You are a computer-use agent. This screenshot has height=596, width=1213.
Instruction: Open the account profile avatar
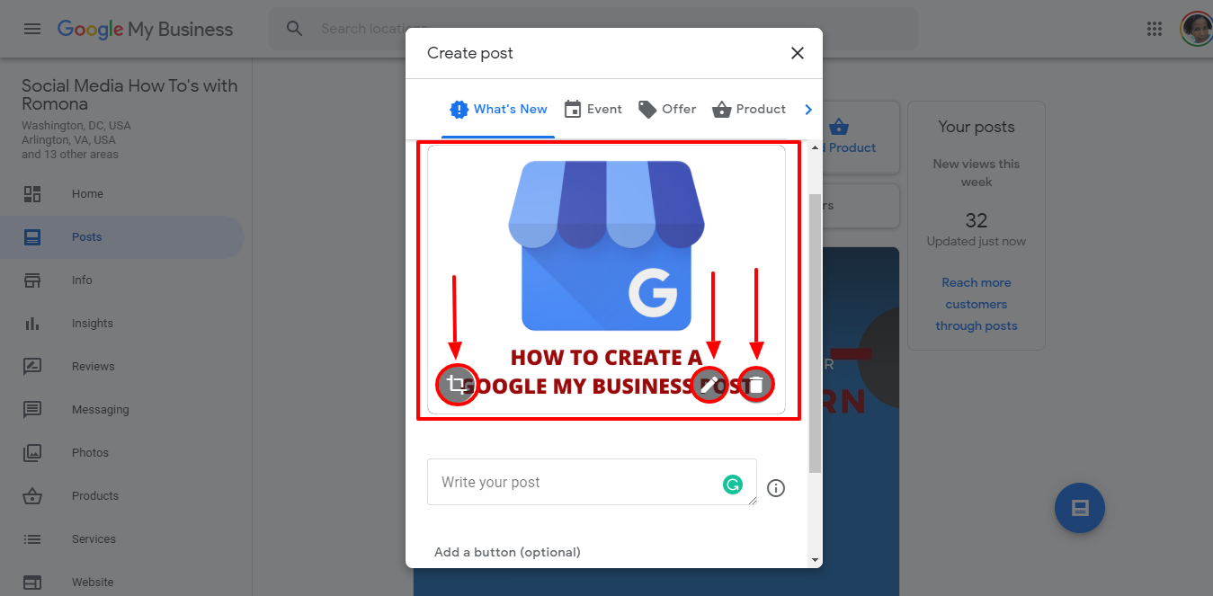coord(1196,29)
